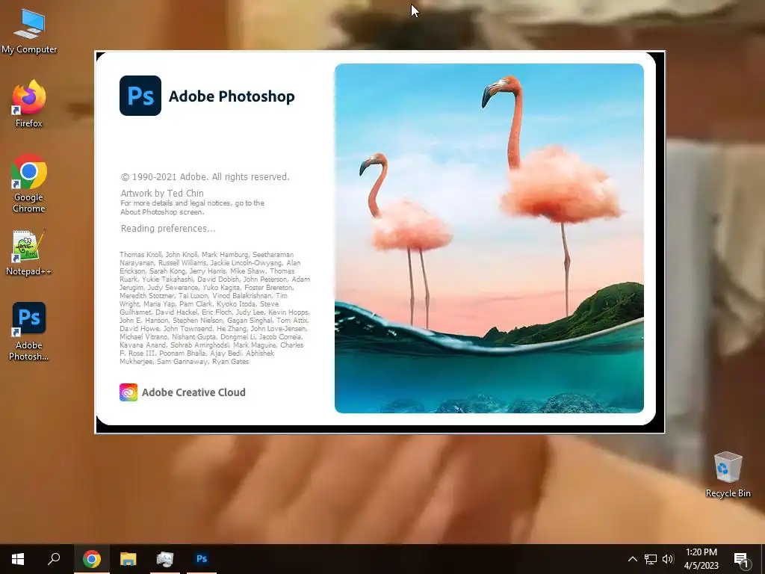Open the notification center icon

[741, 559]
